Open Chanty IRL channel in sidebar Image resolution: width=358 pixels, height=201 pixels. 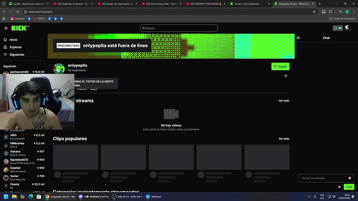pos(24,186)
